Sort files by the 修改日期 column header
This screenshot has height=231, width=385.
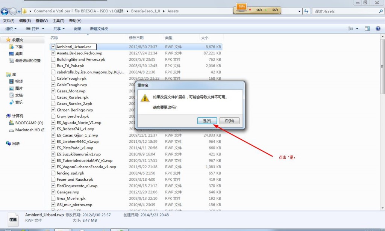click(x=136, y=38)
